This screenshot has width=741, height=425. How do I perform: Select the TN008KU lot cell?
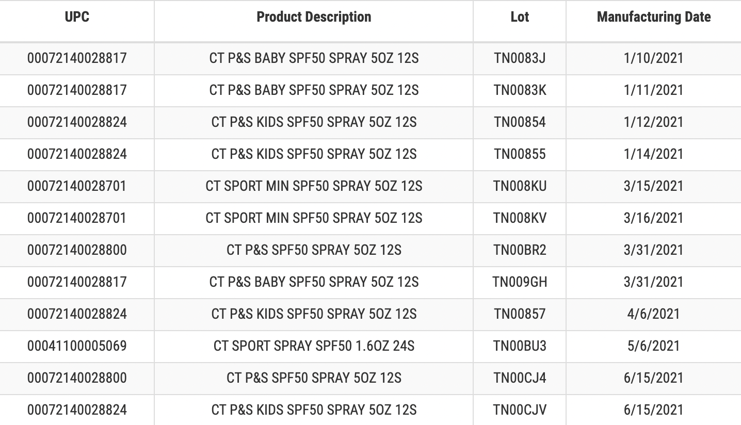pos(520,186)
